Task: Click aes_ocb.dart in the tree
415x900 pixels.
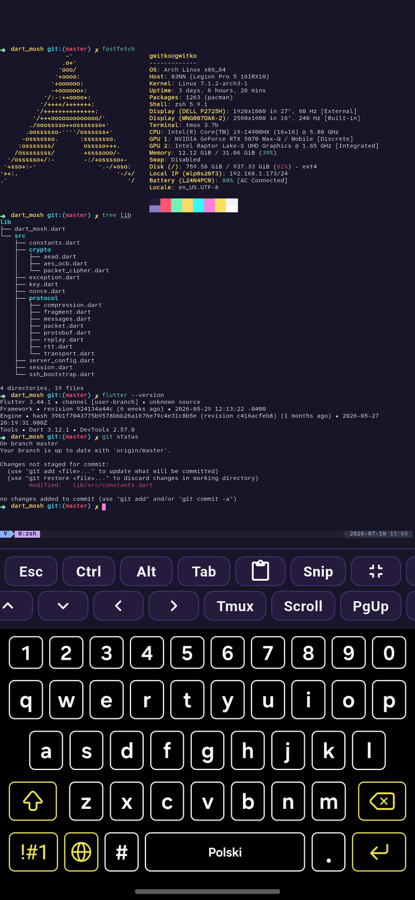Action: 65,263
